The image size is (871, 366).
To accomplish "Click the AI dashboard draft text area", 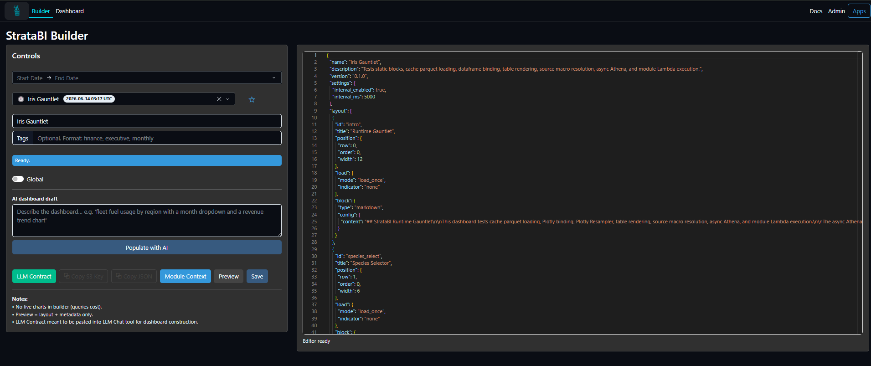I will [147, 221].
